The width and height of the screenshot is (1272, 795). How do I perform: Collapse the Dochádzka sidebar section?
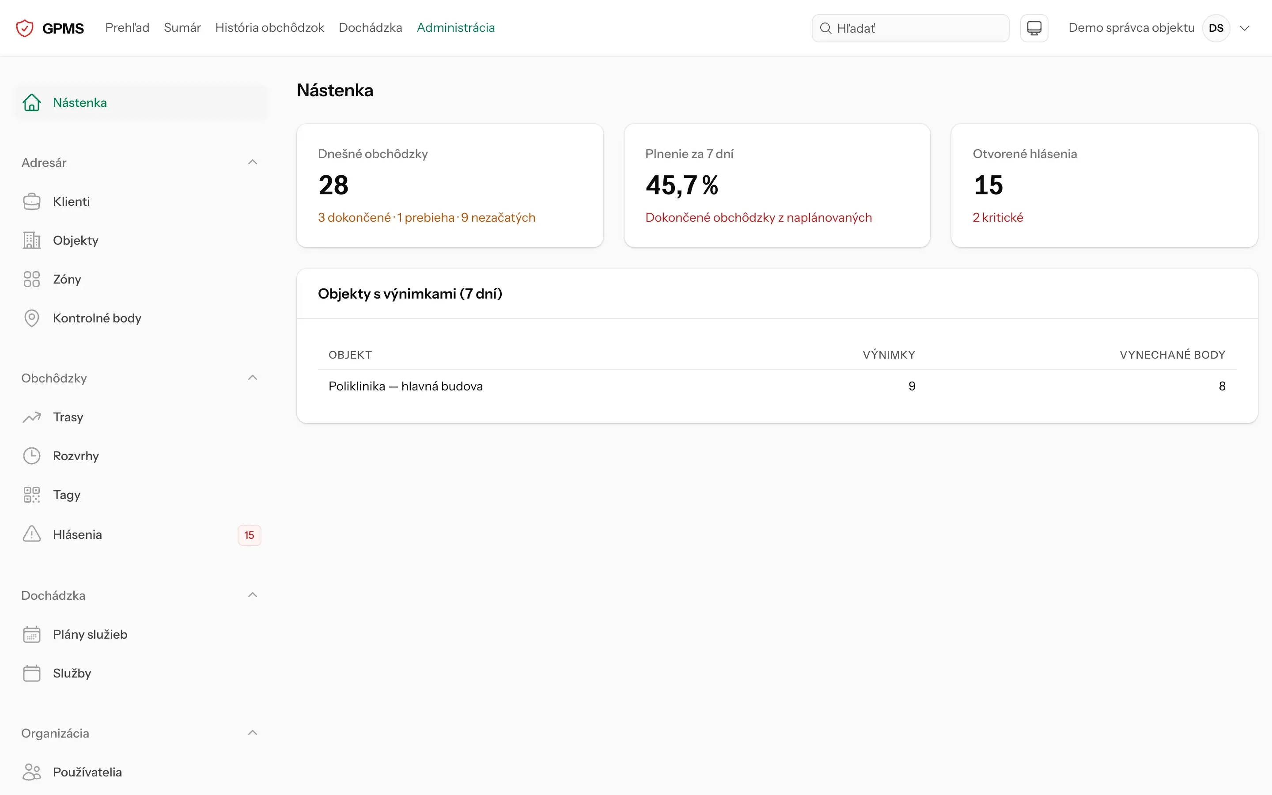[252, 595]
